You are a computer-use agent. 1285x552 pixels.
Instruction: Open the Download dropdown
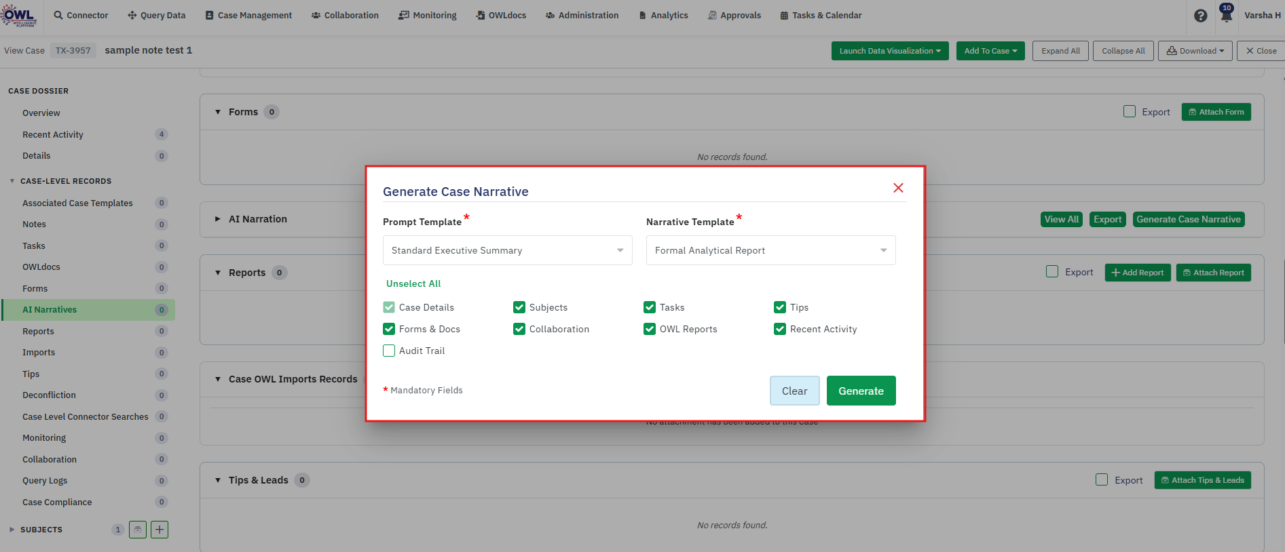click(x=1195, y=51)
